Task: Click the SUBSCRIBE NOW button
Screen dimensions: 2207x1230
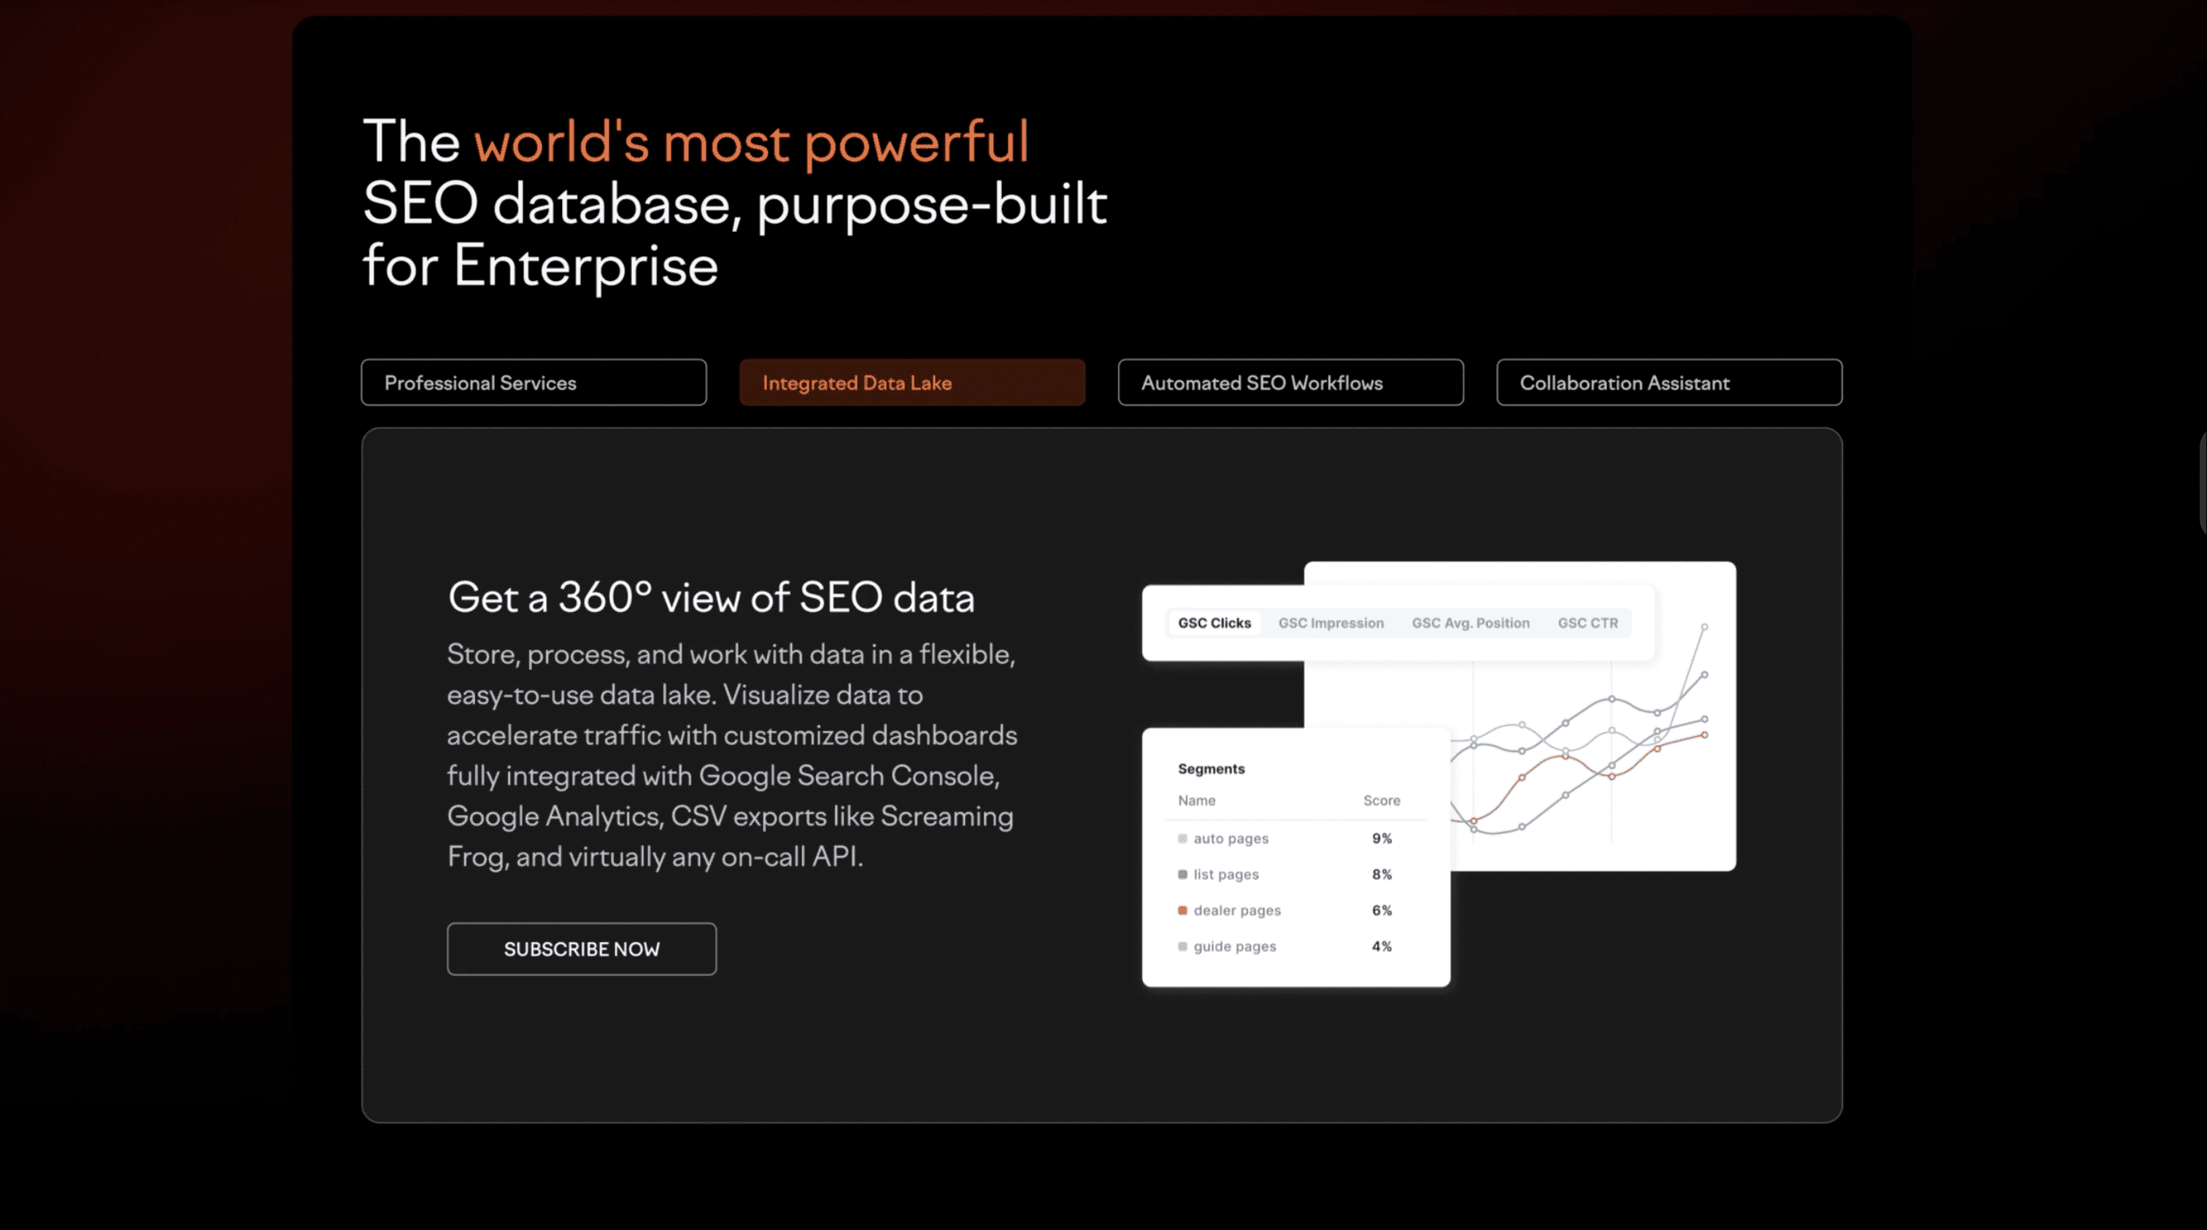Action: point(582,949)
